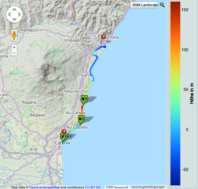Viewport: 198px width, 189px height.
Task: Pan the map right with the arrow control
Action: point(19,15)
